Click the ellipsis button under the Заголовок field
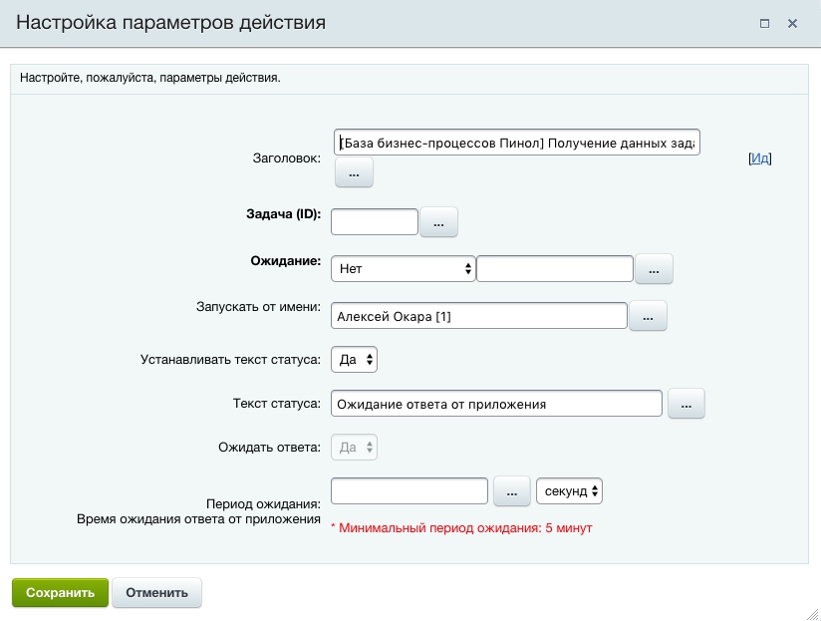The height and width of the screenshot is (621, 821). point(354,172)
